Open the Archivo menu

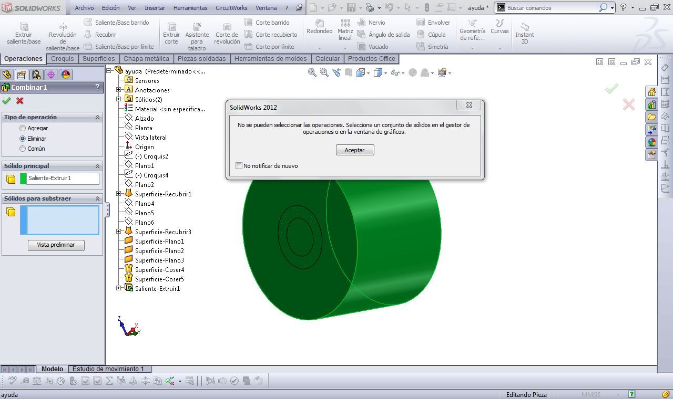pos(84,8)
